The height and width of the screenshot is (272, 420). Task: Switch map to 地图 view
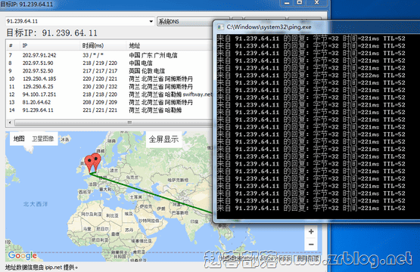(19, 138)
